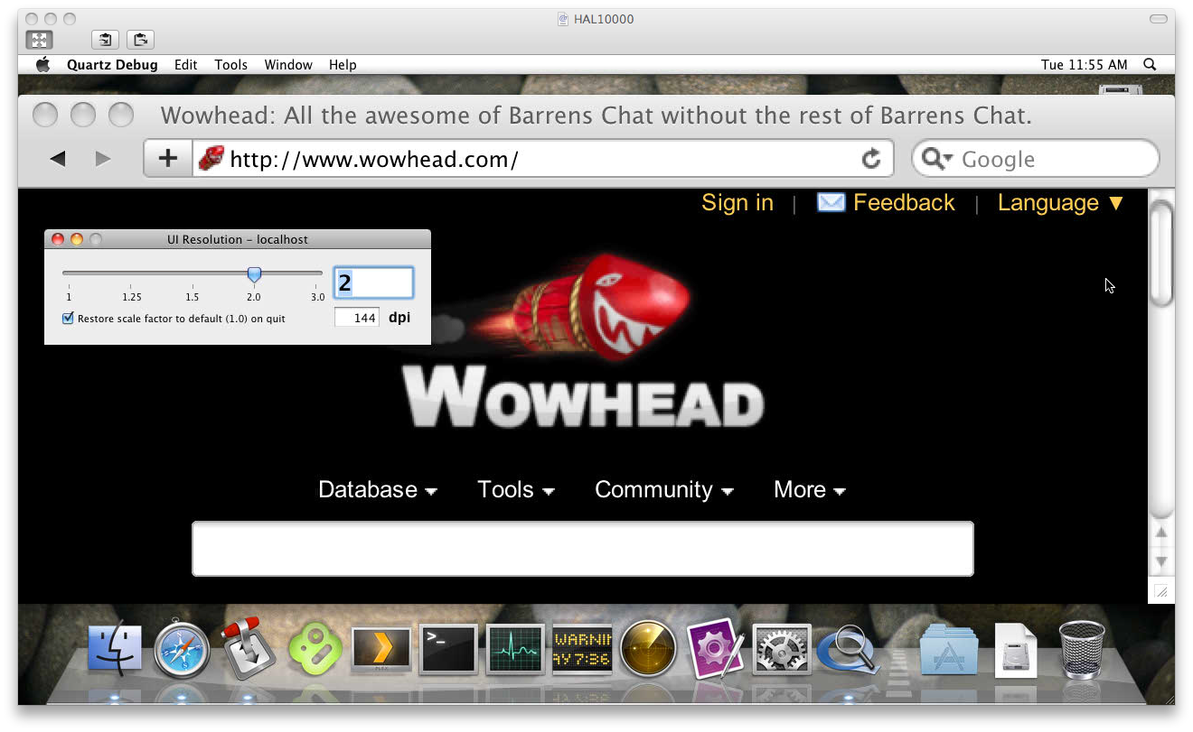This screenshot has width=1193, height=732.
Task: Click the Feedback link
Action: click(x=903, y=203)
